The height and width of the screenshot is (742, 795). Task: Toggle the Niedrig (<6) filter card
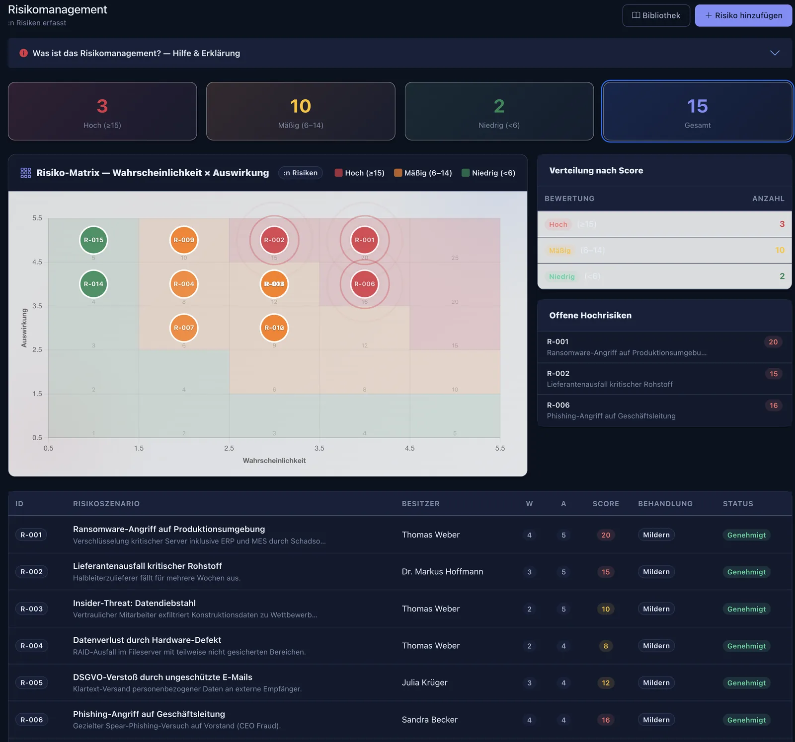(x=499, y=111)
